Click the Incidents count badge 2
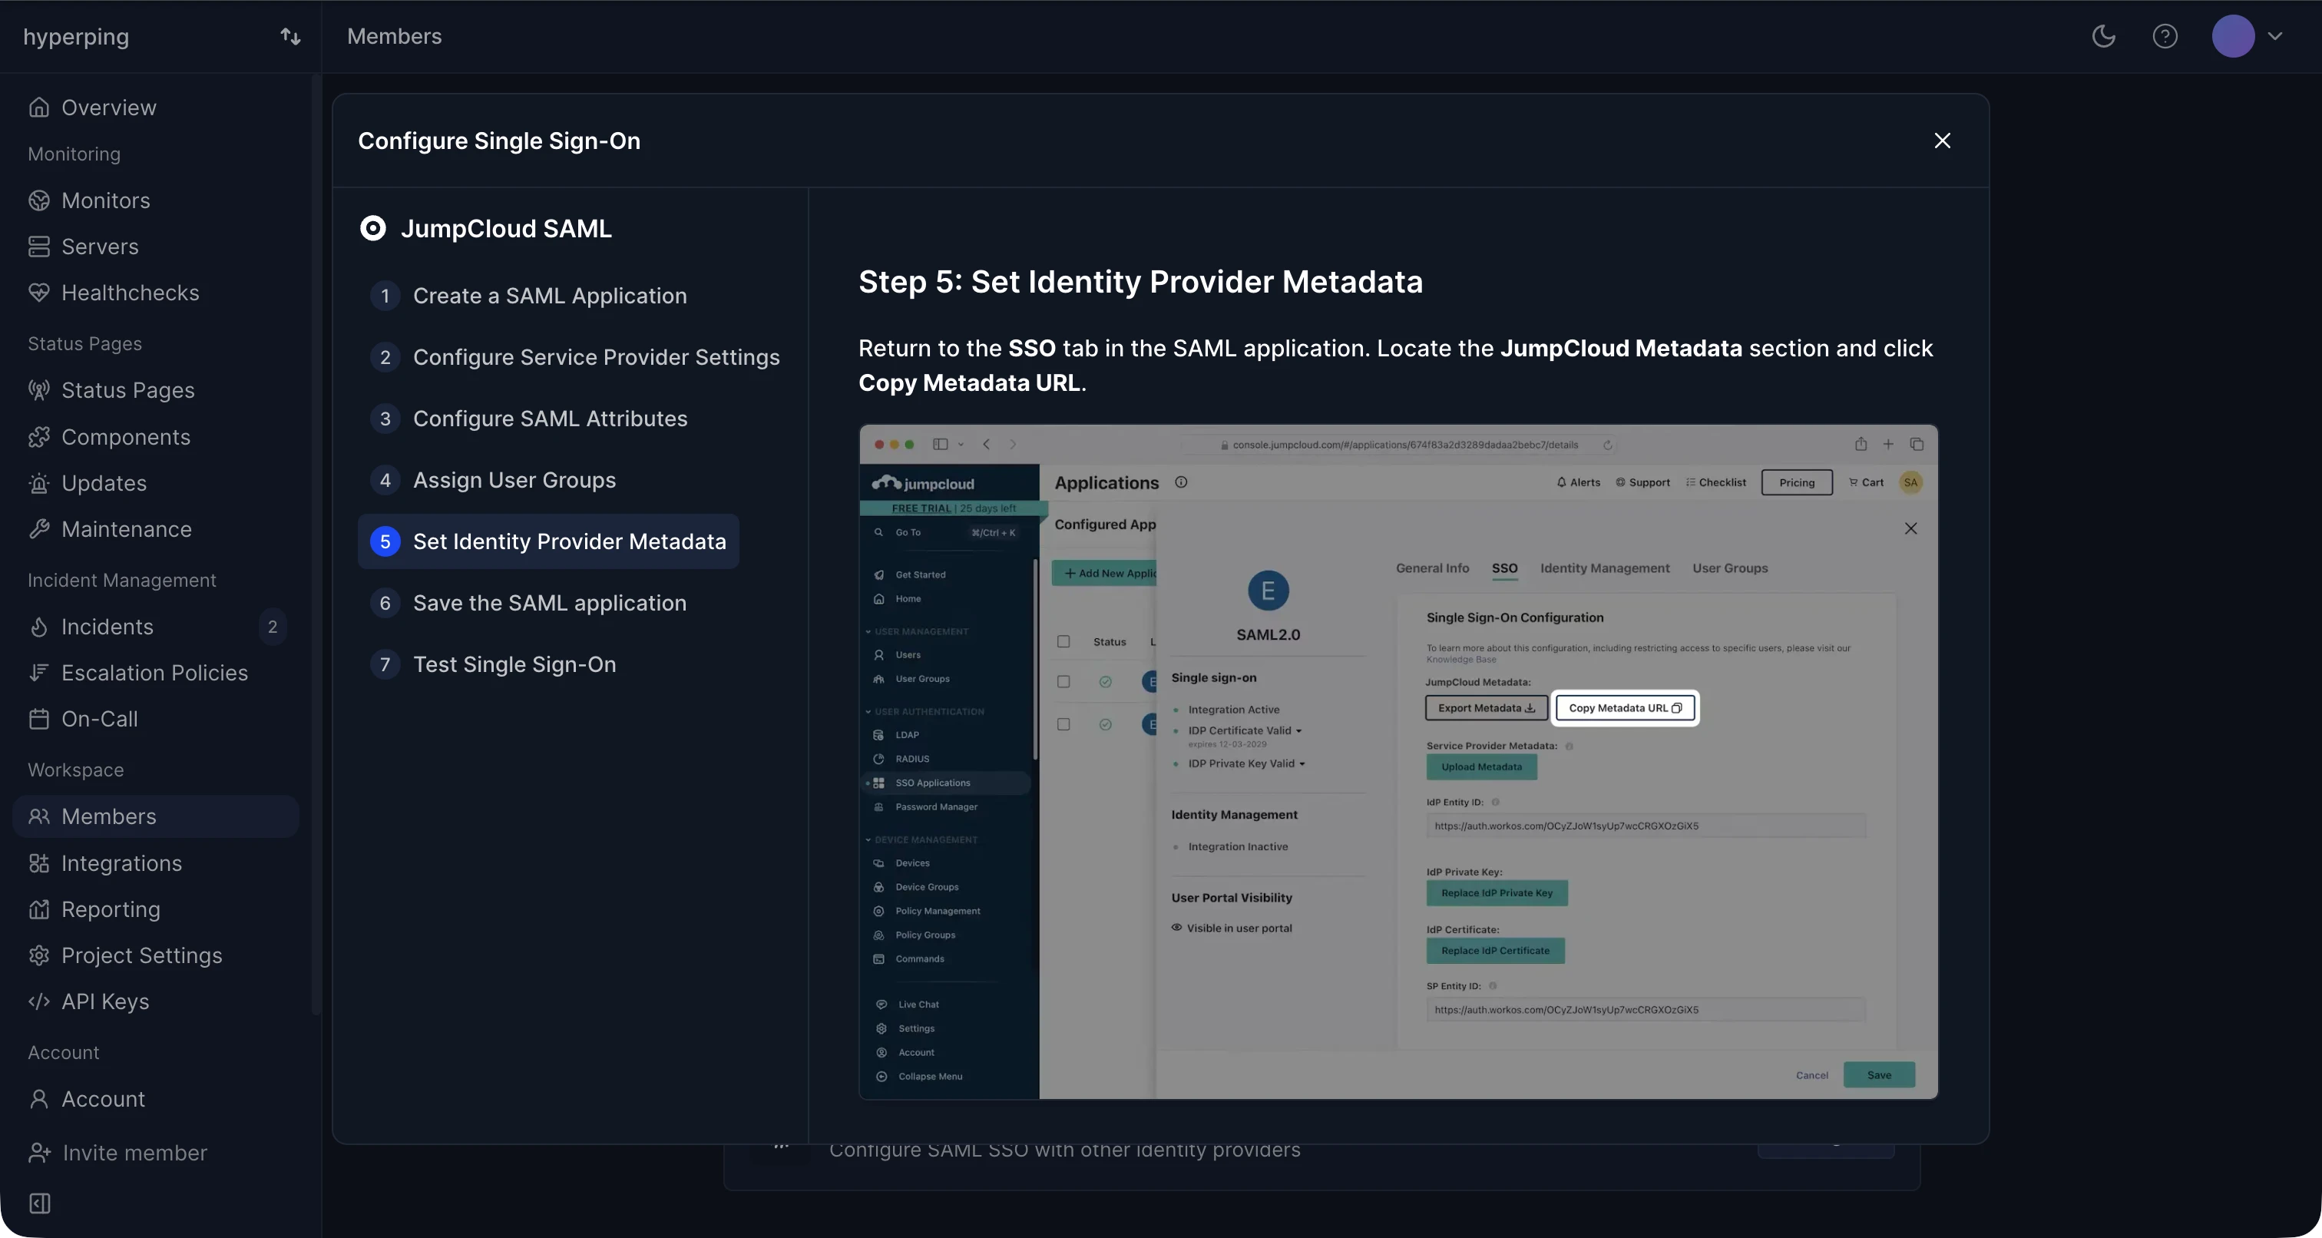The width and height of the screenshot is (2322, 1238). pyautogui.click(x=273, y=626)
